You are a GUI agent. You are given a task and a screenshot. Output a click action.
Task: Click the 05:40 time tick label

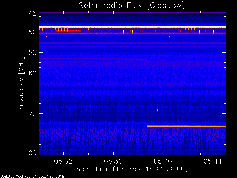coord(163,161)
